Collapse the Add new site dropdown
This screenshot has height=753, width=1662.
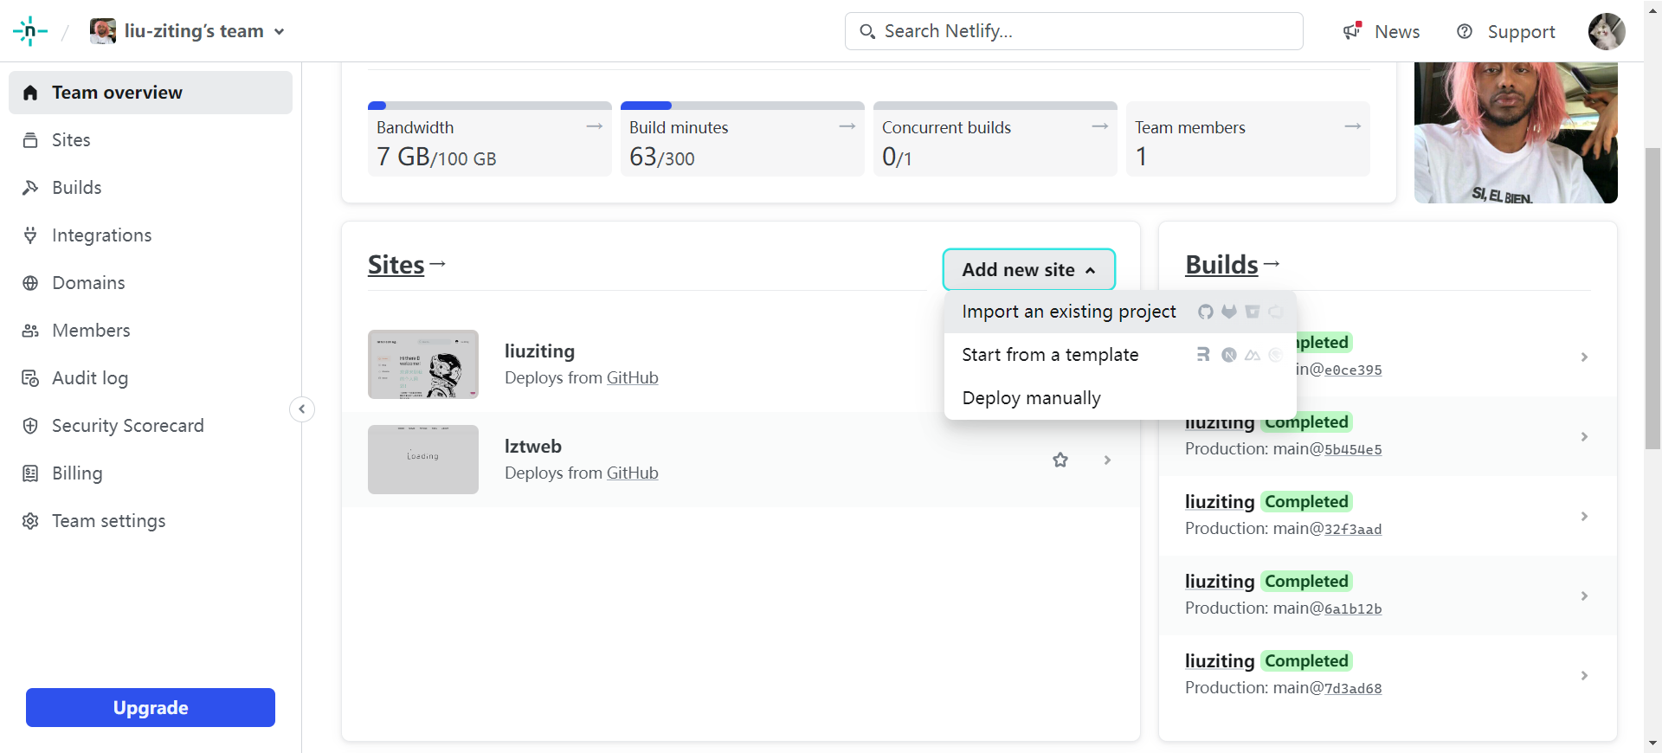click(1028, 270)
